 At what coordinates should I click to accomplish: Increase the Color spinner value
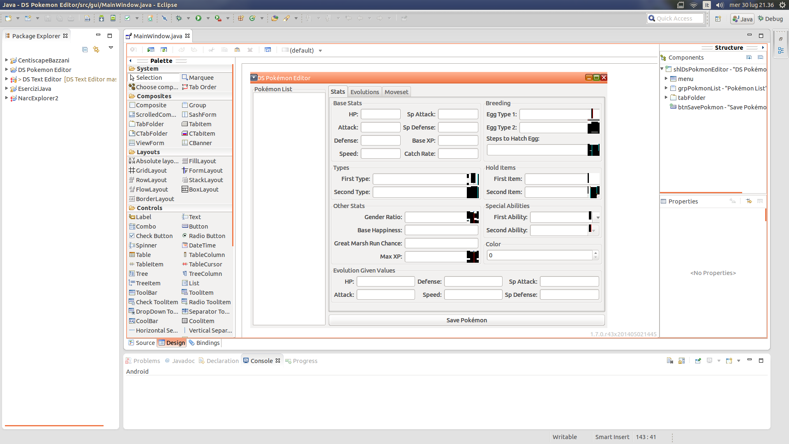click(x=595, y=253)
